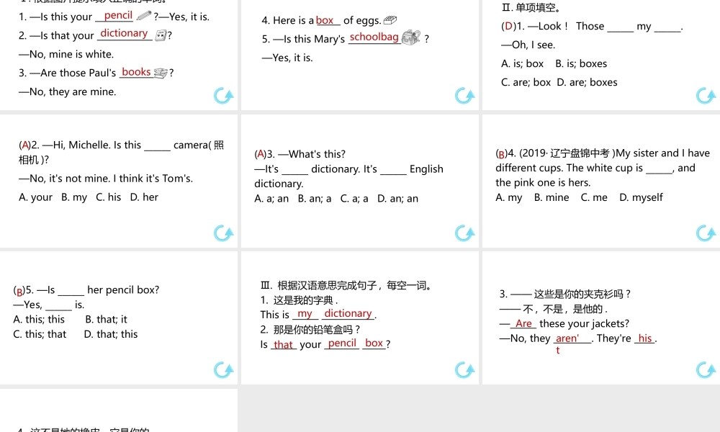720x432 pixels.
Task: Click the red answer 'that' in 'Is that your'
Action: pyautogui.click(x=283, y=344)
